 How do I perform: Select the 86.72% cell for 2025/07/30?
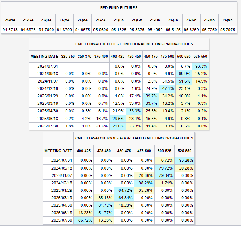coord(83,221)
